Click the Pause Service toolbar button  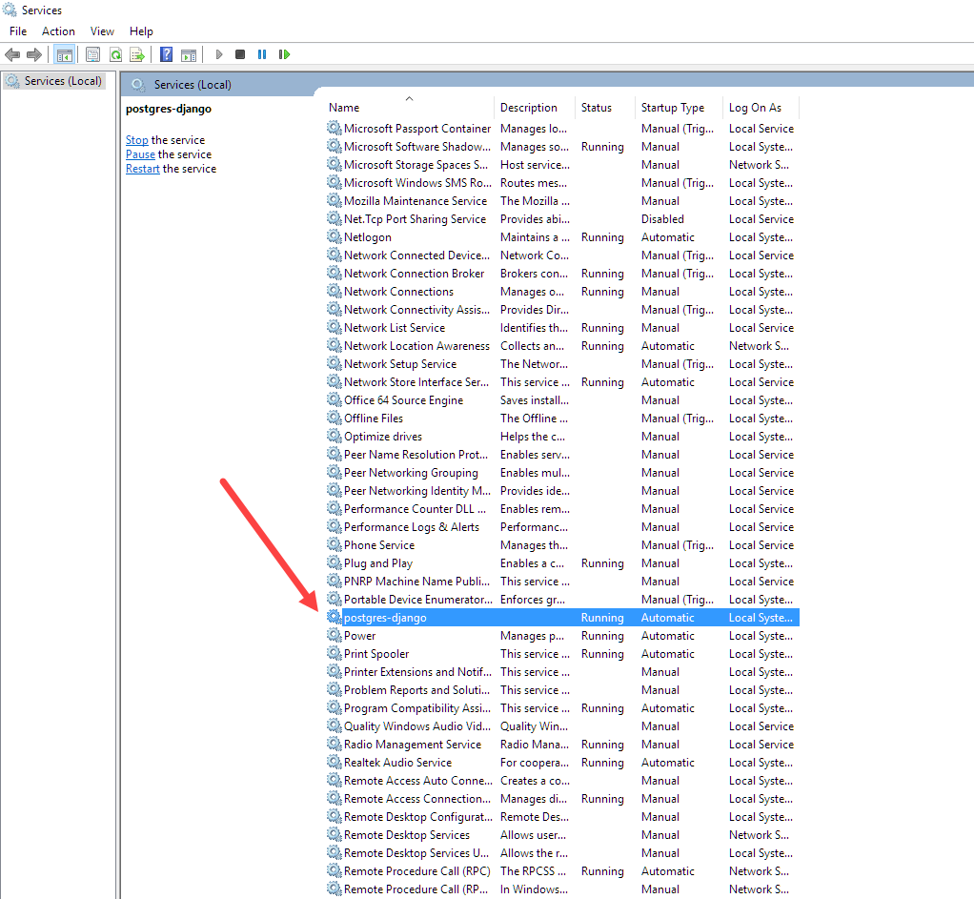(x=262, y=54)
